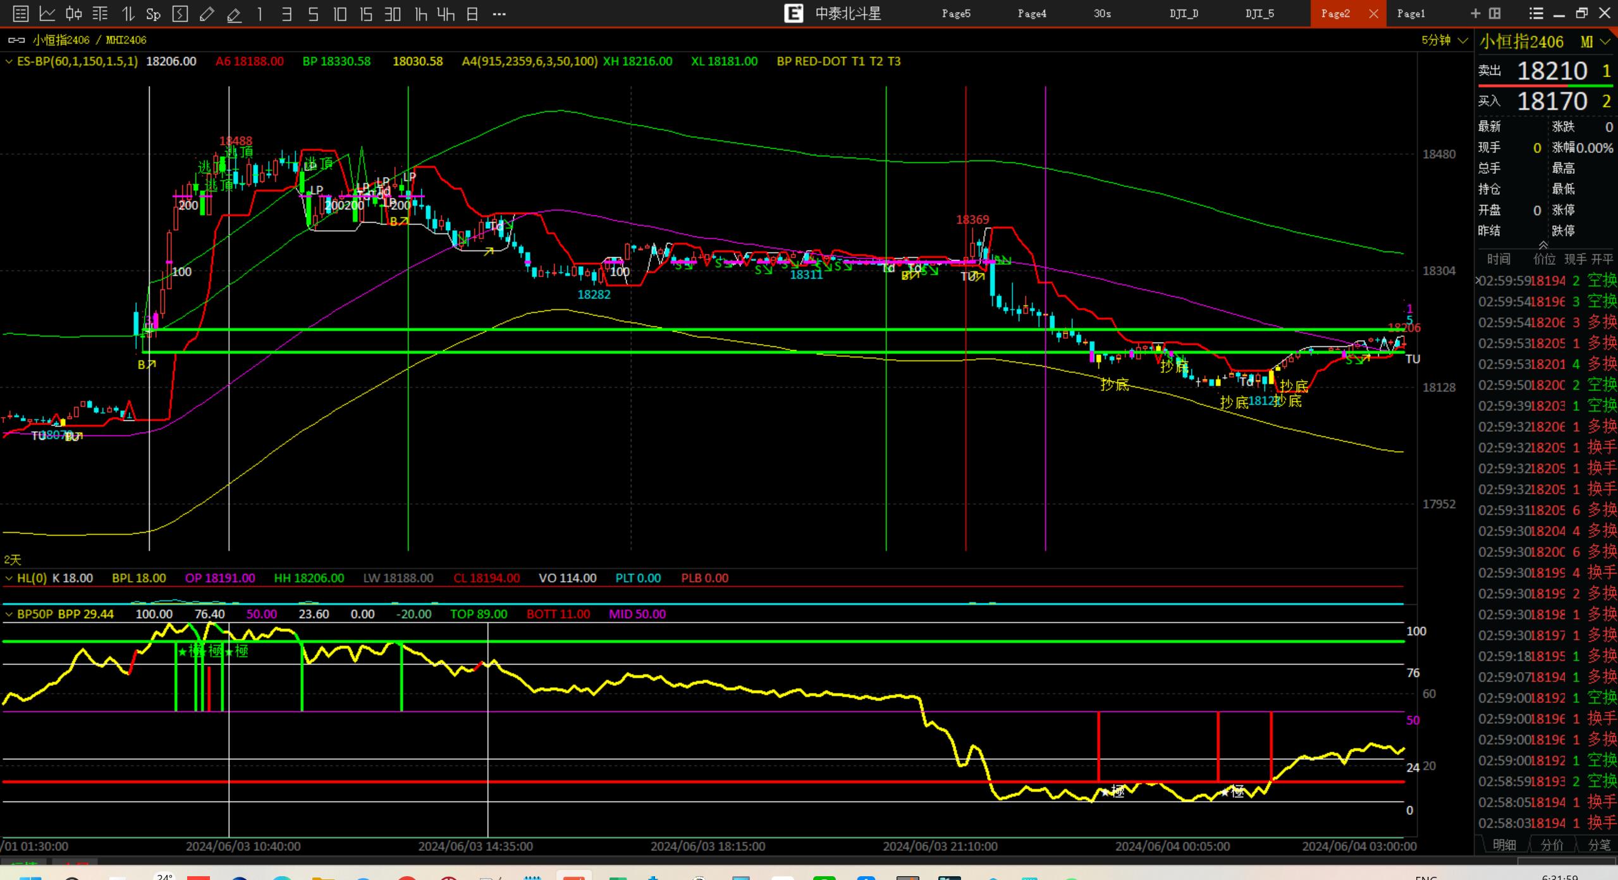Image resolution: width=1618 pixels, height=880 pixels.
Task: Switch to the DJI_D tab
Action: (1184, 13)
